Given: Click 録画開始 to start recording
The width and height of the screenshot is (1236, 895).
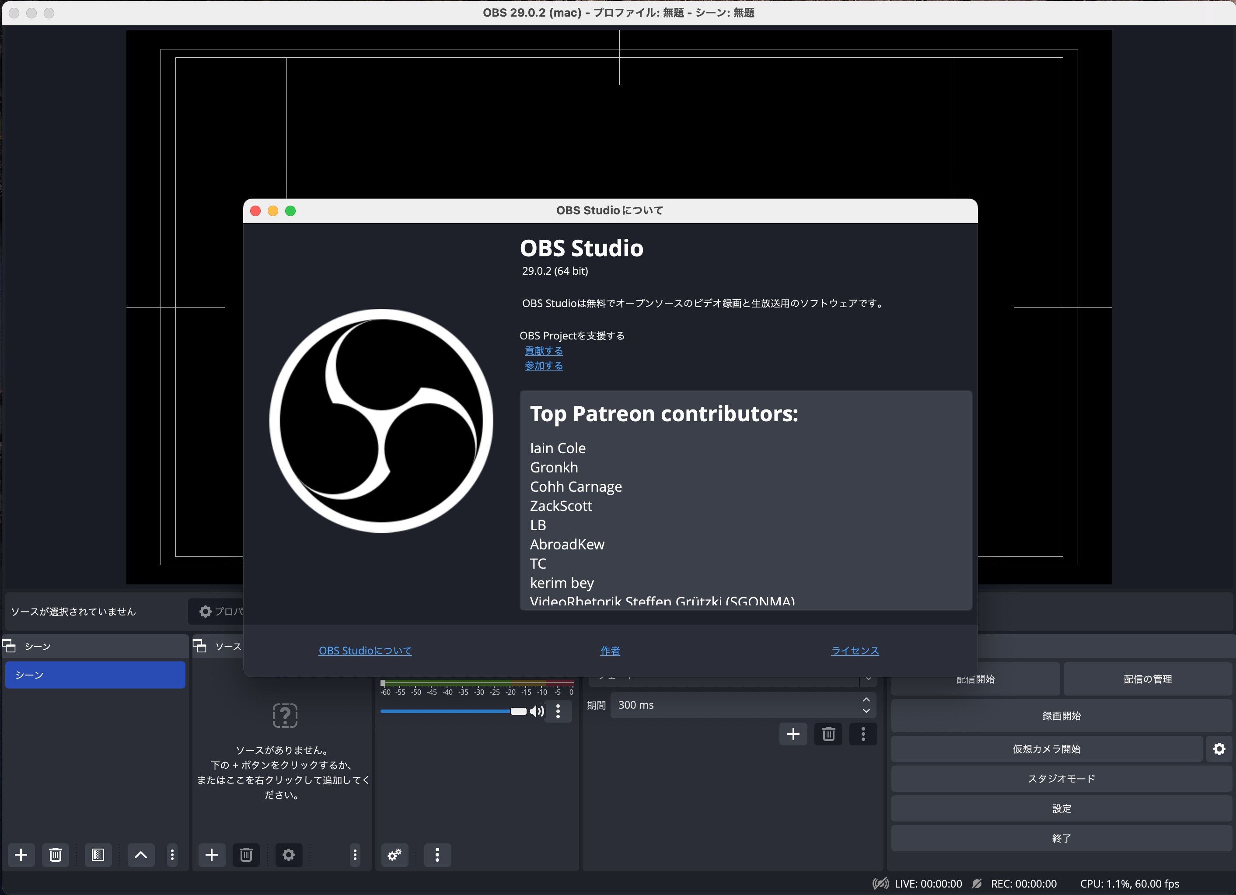Looking at the screenshot, I should click(1061, 716).
